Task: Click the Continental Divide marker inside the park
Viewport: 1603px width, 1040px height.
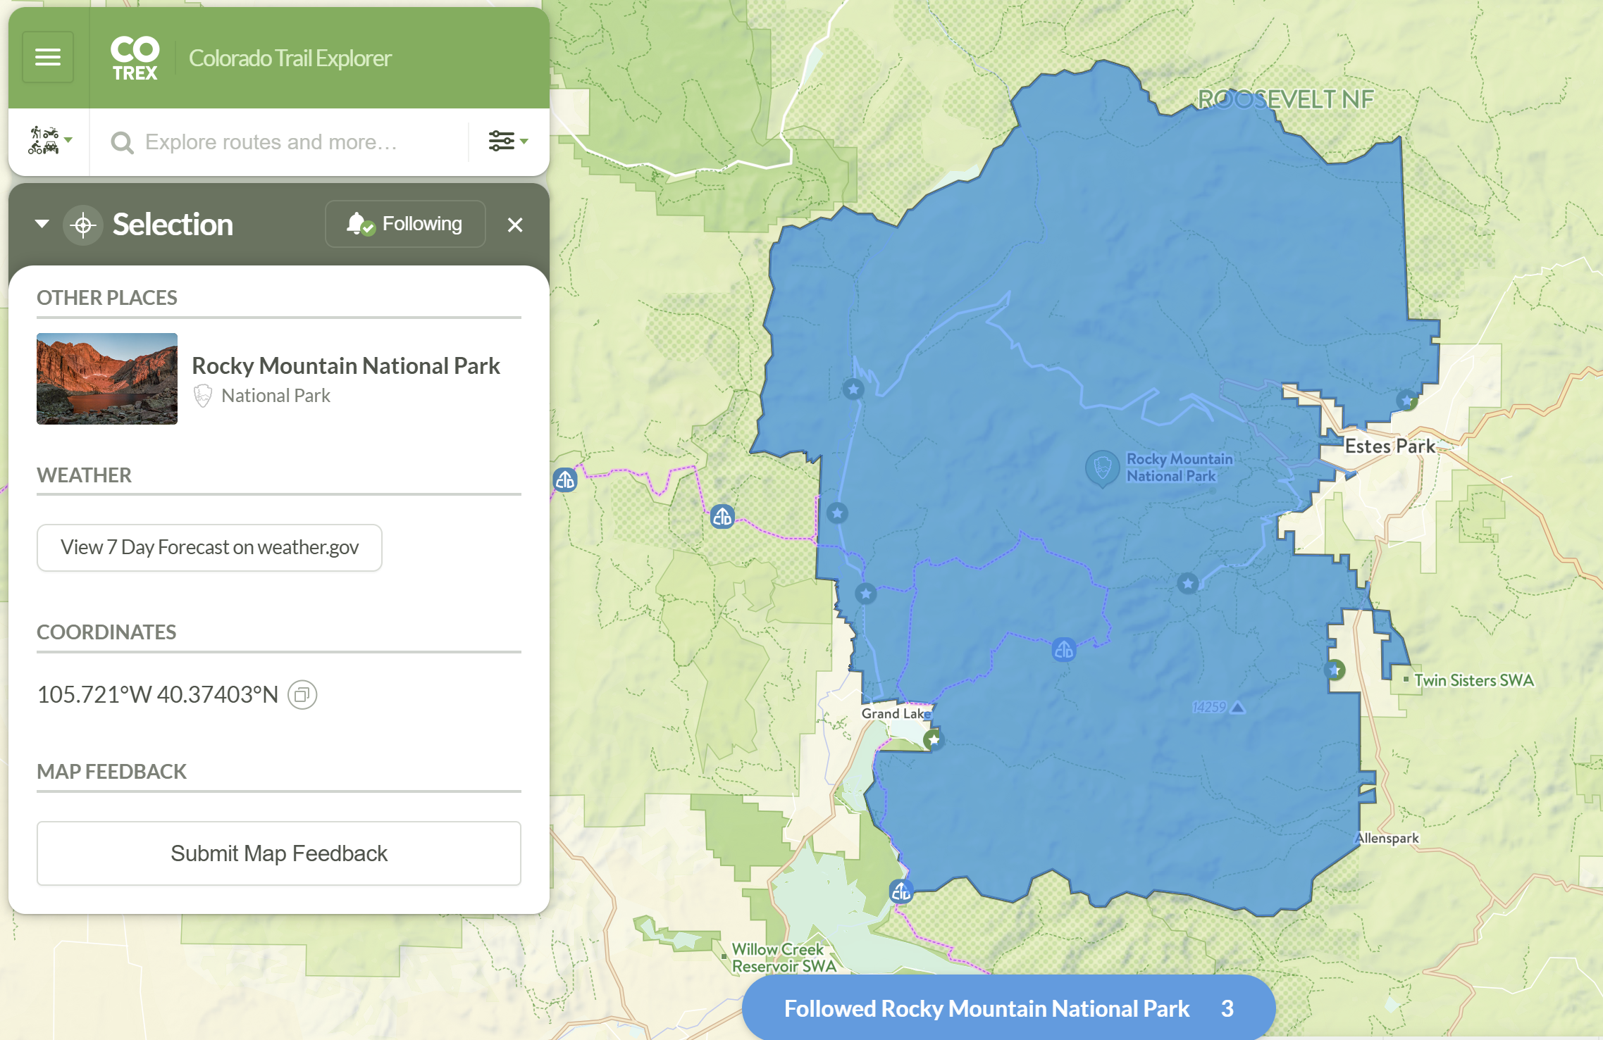Action: coord(1064,650)
